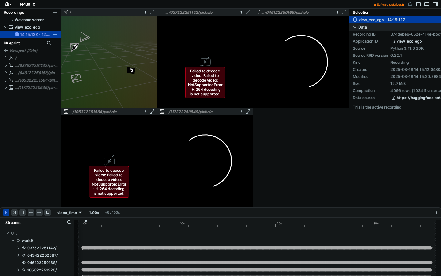Add a recording with the plus icon

(x=55, y=12)
